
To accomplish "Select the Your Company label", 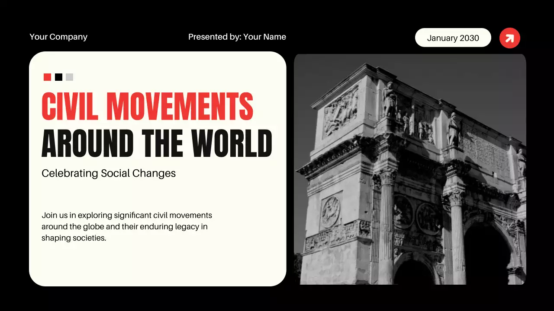I will [58, 37].
